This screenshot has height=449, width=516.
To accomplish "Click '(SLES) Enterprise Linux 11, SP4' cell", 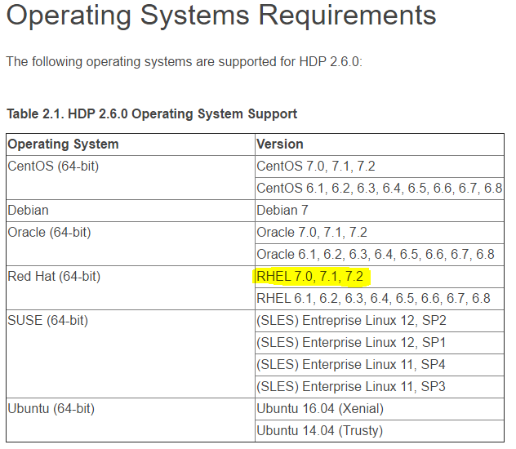I will point(380,365).
